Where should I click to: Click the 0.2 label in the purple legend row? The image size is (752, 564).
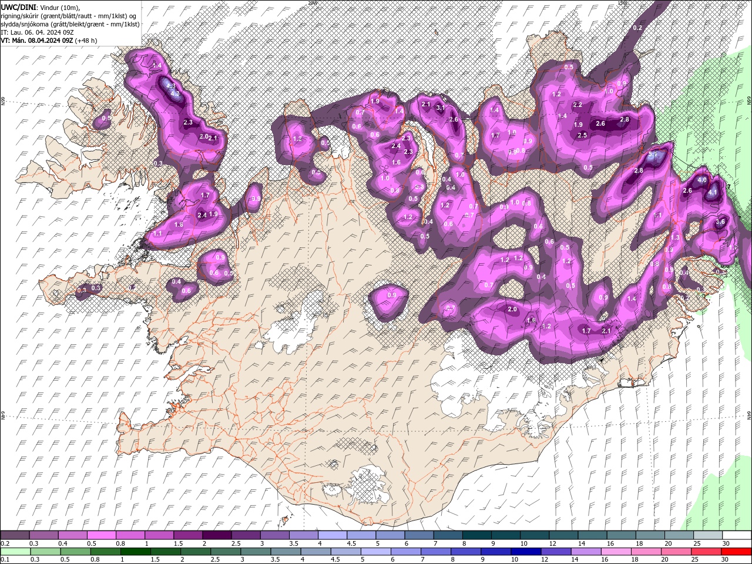coord(5,543)
